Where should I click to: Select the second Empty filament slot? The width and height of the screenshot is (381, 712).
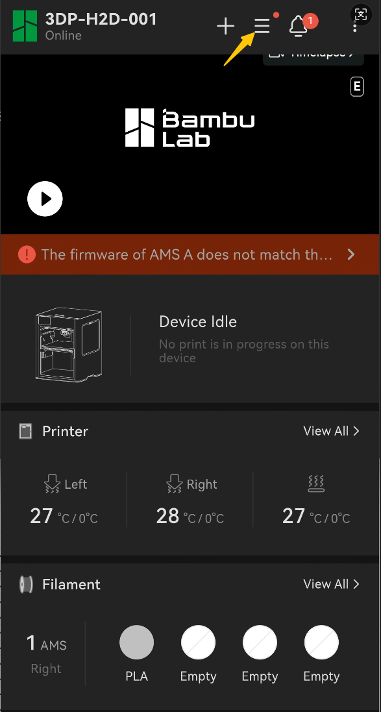click(x=260, y=642)
